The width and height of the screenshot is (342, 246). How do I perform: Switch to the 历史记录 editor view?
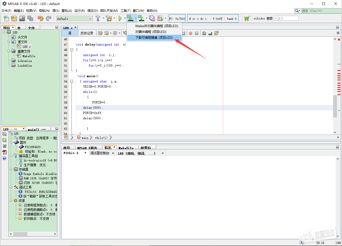click(x=87, y=33)
